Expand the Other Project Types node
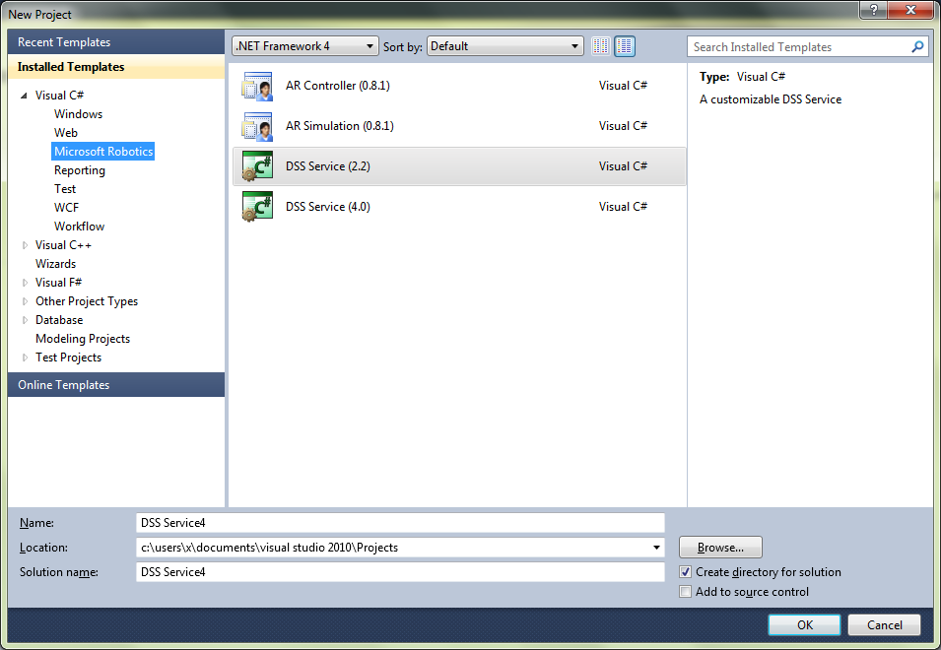941x650 pixels. 25,301
